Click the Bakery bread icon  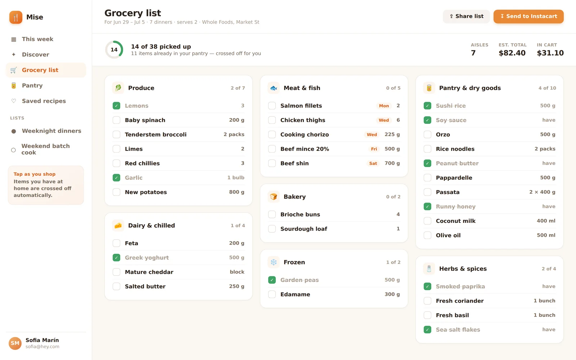[x=274, y=197]
